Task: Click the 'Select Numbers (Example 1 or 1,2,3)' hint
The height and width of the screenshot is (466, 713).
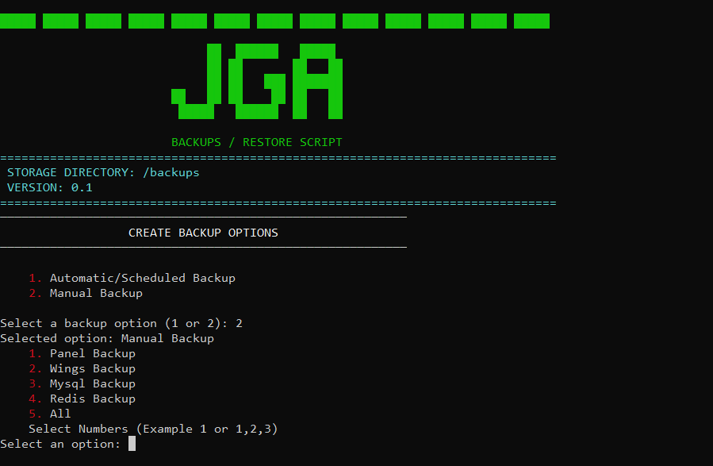Action: click(x=153, y=429)
